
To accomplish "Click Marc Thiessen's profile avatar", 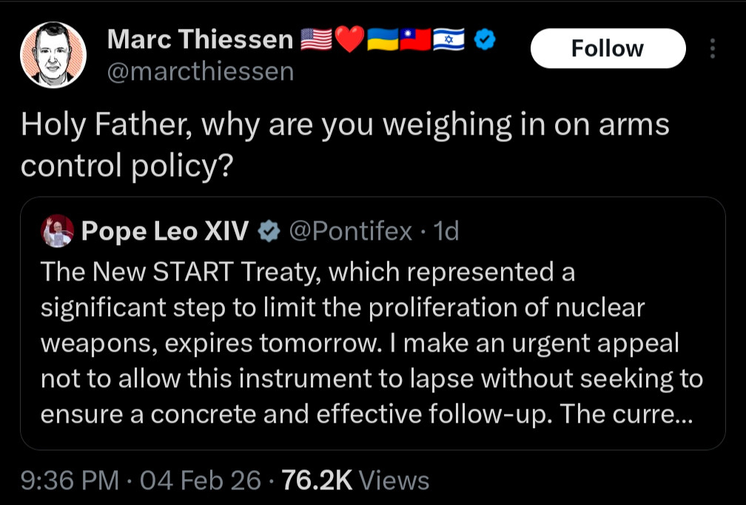I will tap(53, 56).
